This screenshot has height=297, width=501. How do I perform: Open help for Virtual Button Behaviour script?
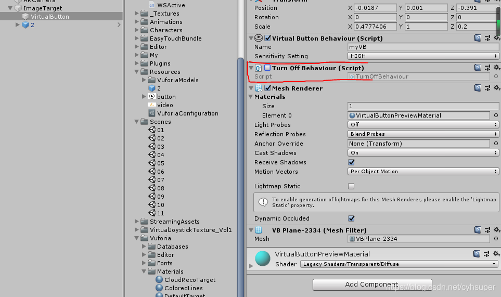click(x=478, y=38)
